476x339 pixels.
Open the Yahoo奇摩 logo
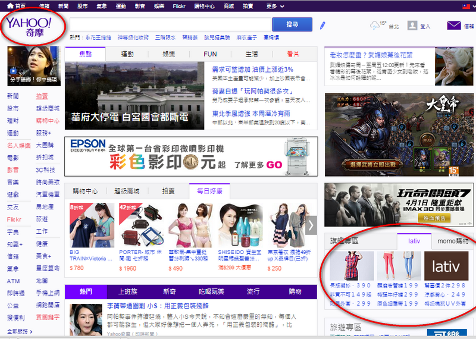click(29, 27)
